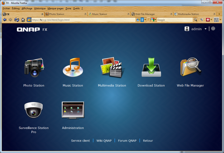
Task: Launch Music Station via its disc icon
Action: pyautogui.click(x=73, y=67)
